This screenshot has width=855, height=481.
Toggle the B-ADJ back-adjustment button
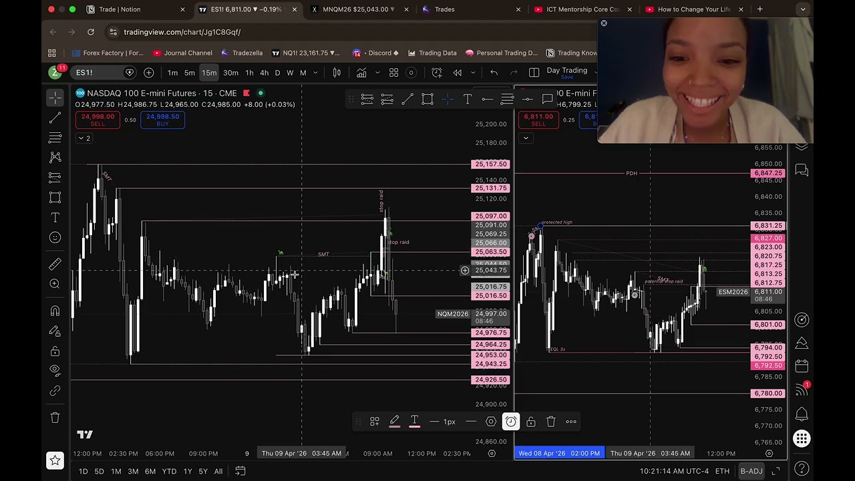tap(751, 472)
